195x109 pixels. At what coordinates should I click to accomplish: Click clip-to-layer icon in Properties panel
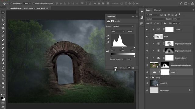115,68
